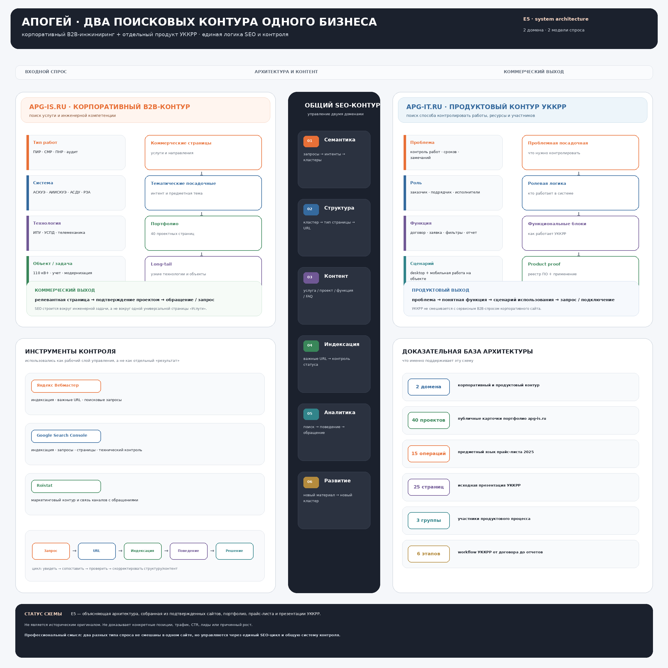Click the Тип работ card

pyautogui.click(x=76, y=153)
